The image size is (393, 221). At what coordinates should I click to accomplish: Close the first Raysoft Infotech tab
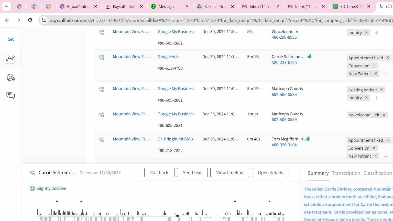96,7
